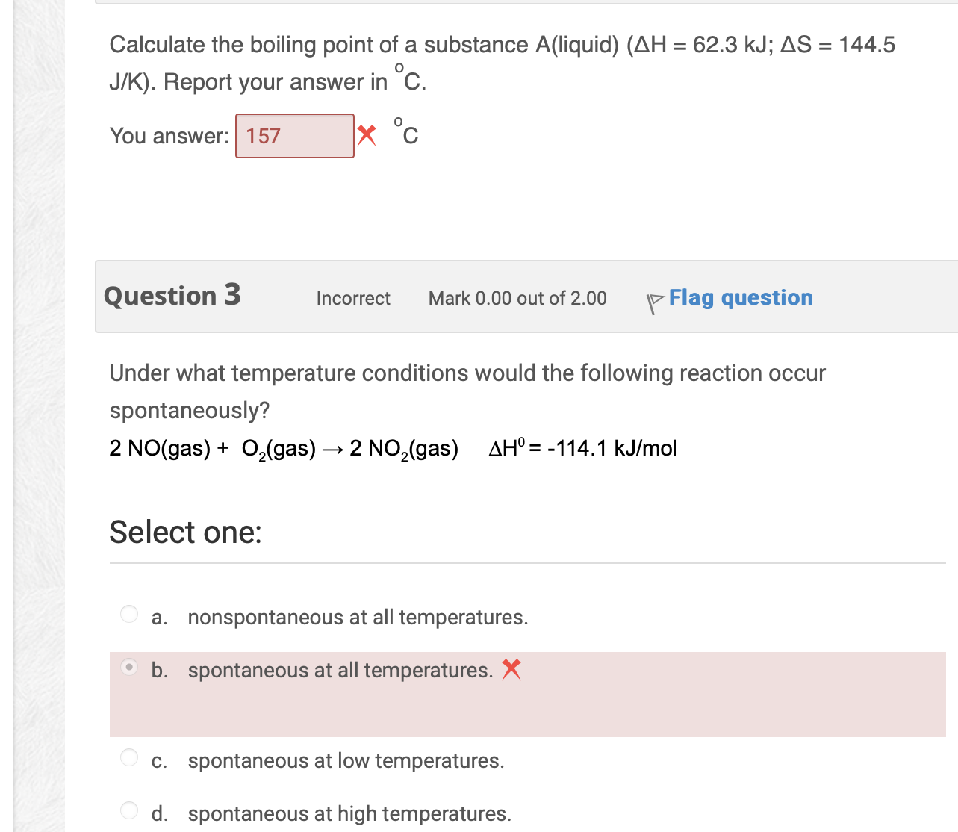
Task: Pick radio button for option d
Action: coord(129,810)
